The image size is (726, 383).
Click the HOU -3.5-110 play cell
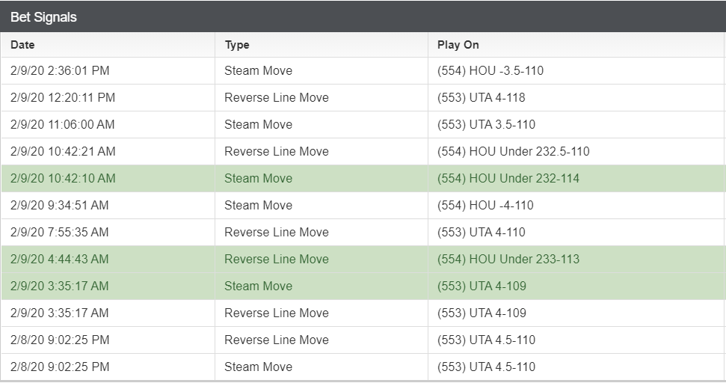[490, 71]
